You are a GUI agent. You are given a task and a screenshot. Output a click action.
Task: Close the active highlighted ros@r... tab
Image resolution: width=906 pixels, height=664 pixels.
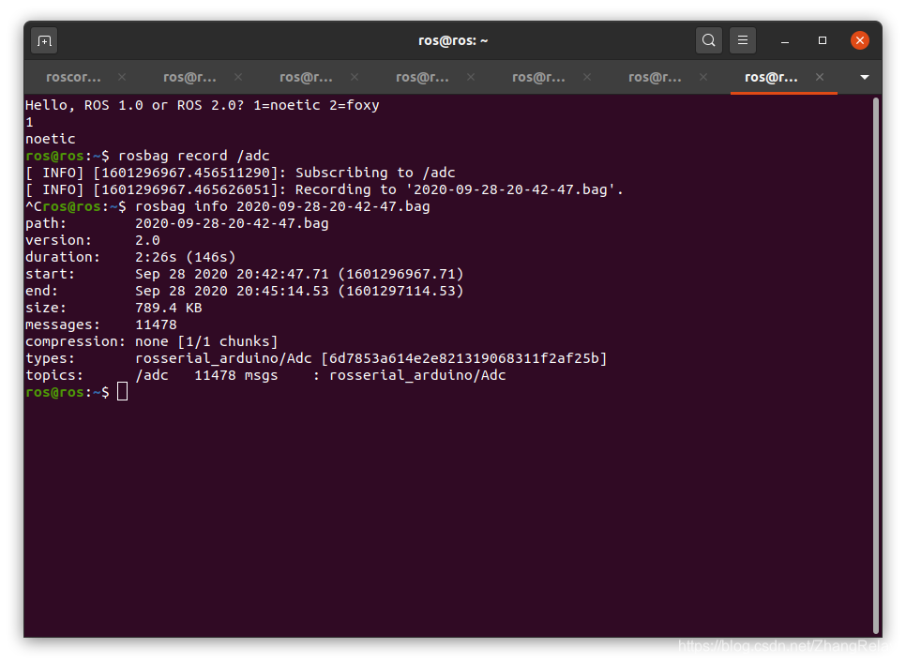tap(820, 77)
